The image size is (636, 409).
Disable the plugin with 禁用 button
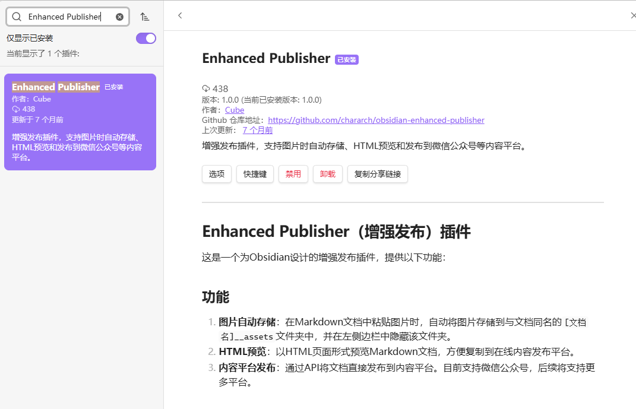tap(293, 174)
